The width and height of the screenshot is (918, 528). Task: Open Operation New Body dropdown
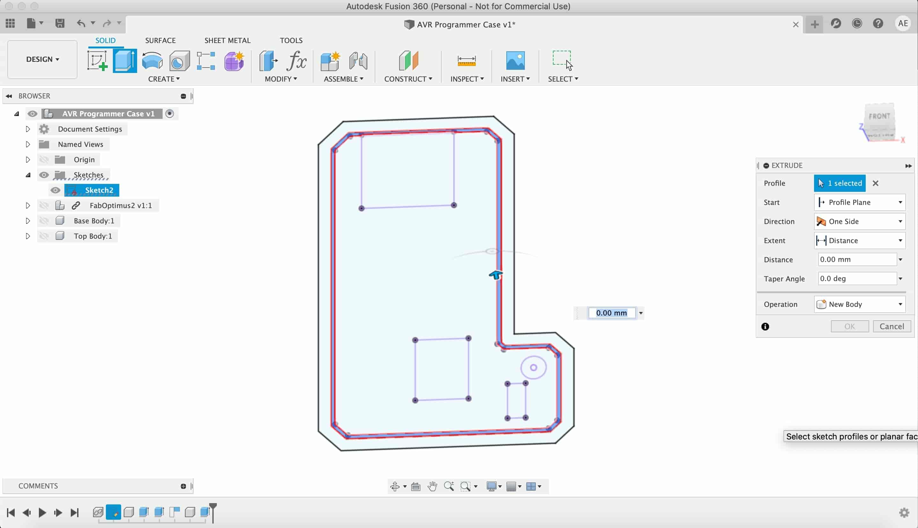pos(860,304)
